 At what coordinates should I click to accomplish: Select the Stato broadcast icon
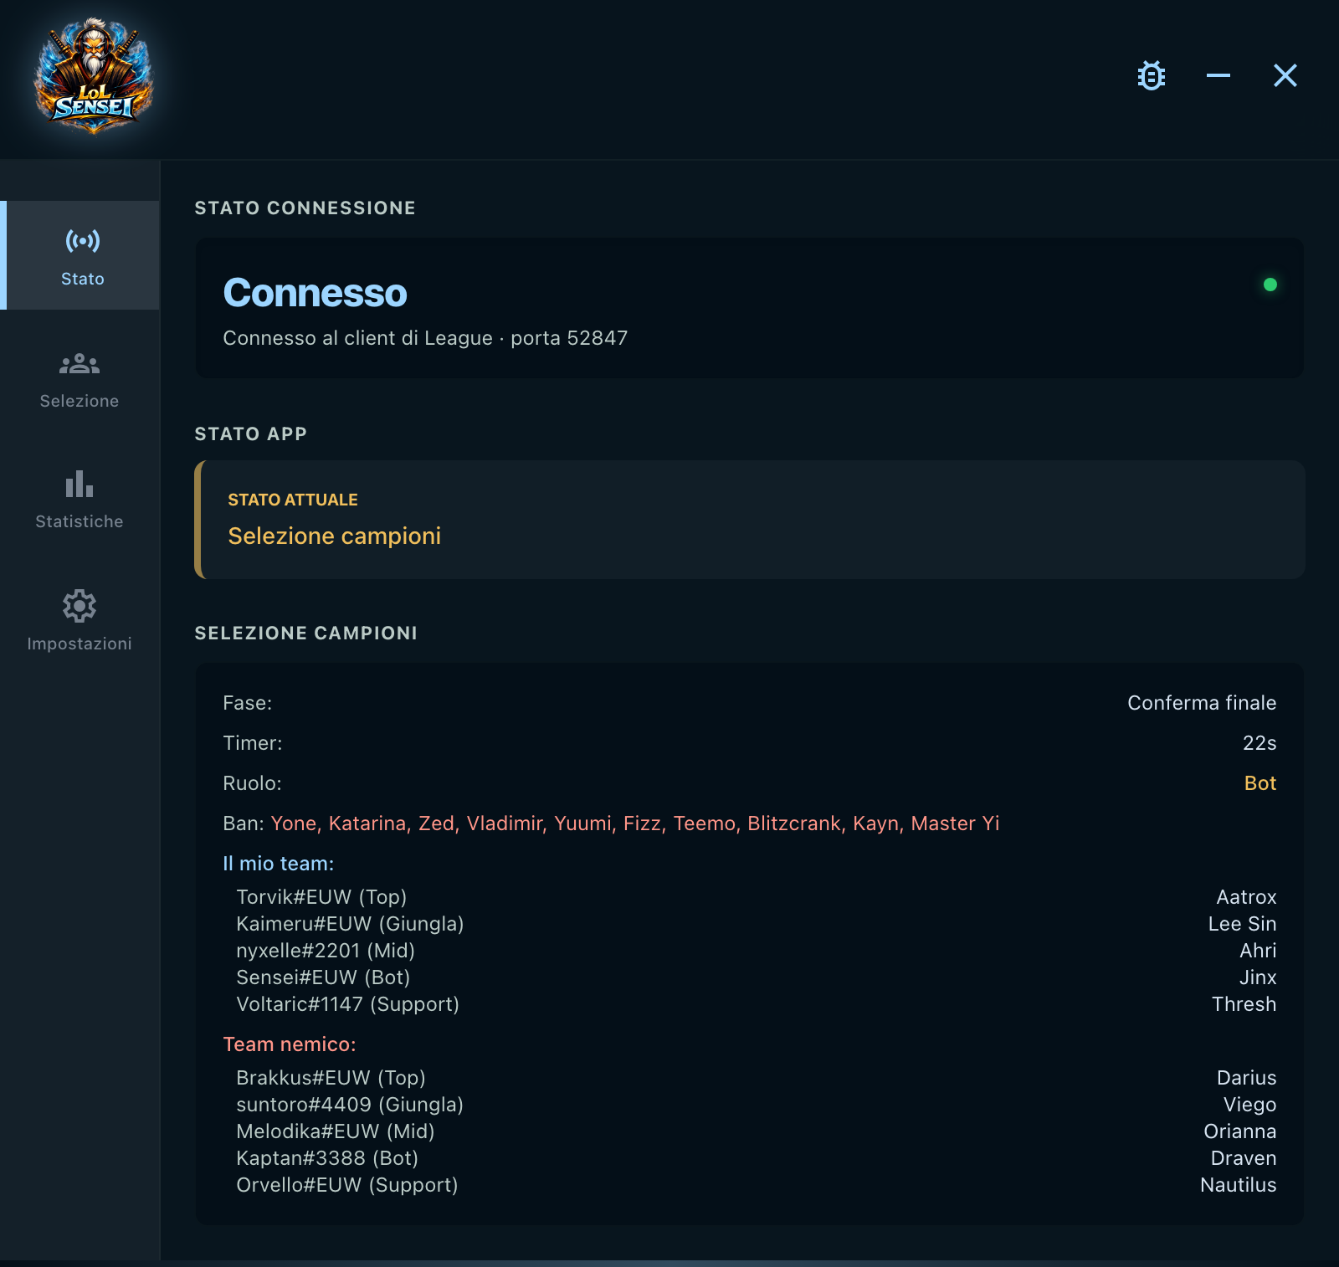click(x=83, y=241)
